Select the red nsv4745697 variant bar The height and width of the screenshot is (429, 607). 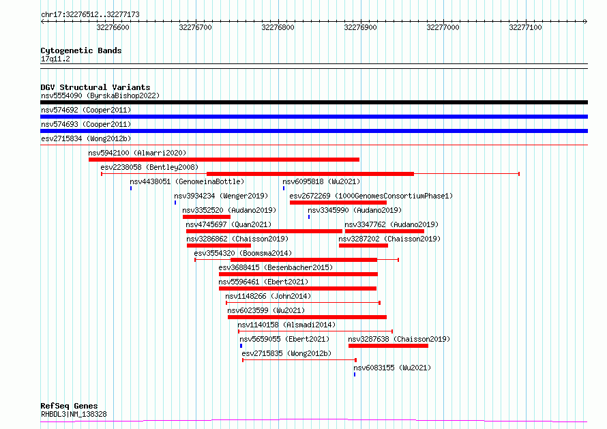pos(264,231)
